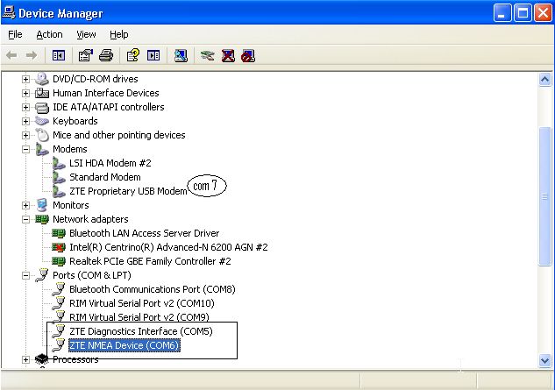Expand the Keyboards category
Viewport: 555px width, 390px height.
point(25,121)
